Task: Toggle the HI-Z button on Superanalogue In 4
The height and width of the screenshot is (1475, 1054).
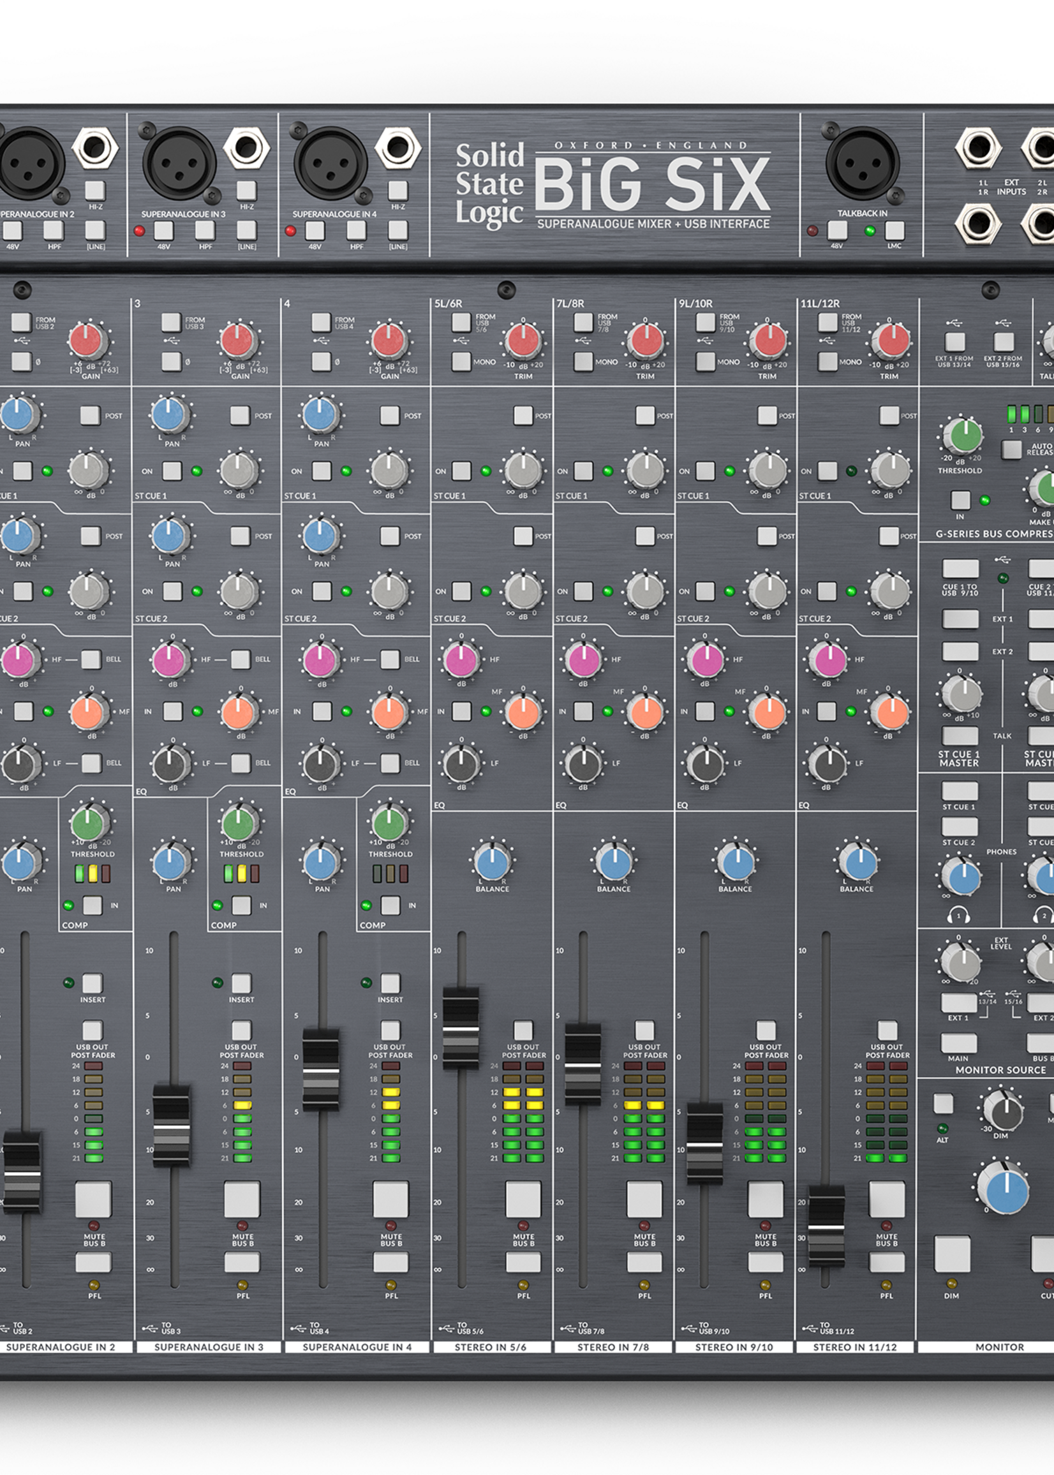Action: [398, 190]
